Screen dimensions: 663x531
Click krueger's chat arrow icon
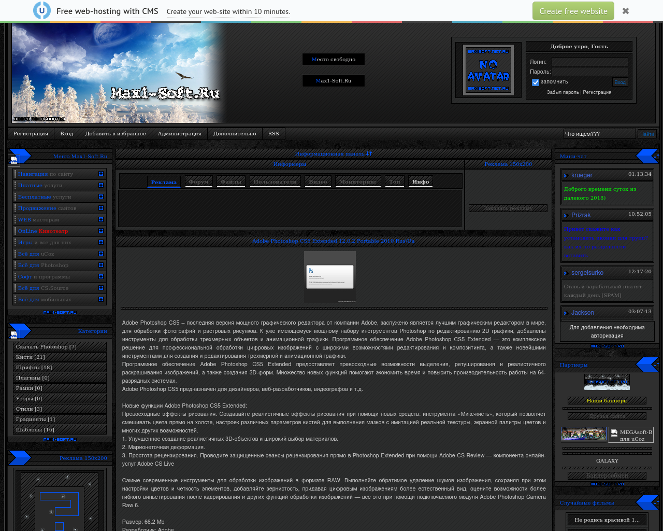coord(566,176)
